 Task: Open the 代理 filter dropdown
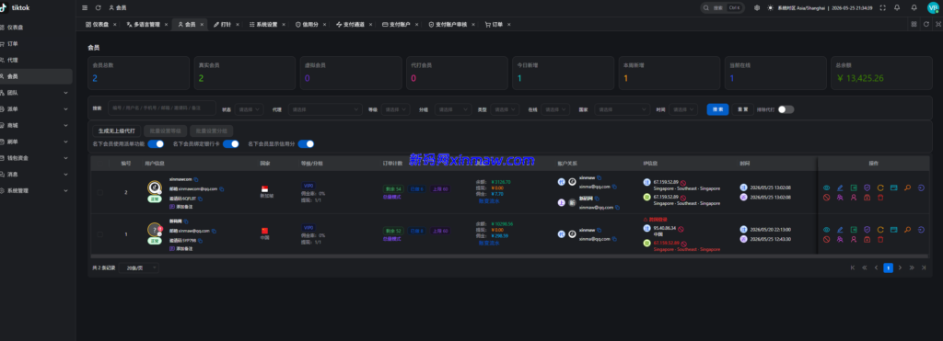[325, 109]
